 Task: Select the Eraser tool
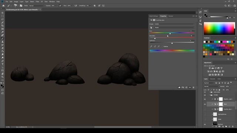3,48
